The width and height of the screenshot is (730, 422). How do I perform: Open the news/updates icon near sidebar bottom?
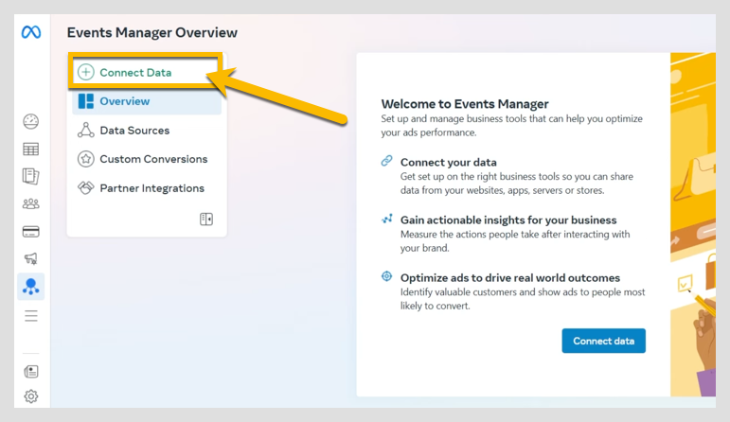point(31,371)
